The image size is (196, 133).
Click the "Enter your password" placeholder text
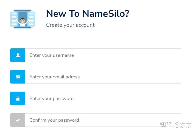pos(51,98)
